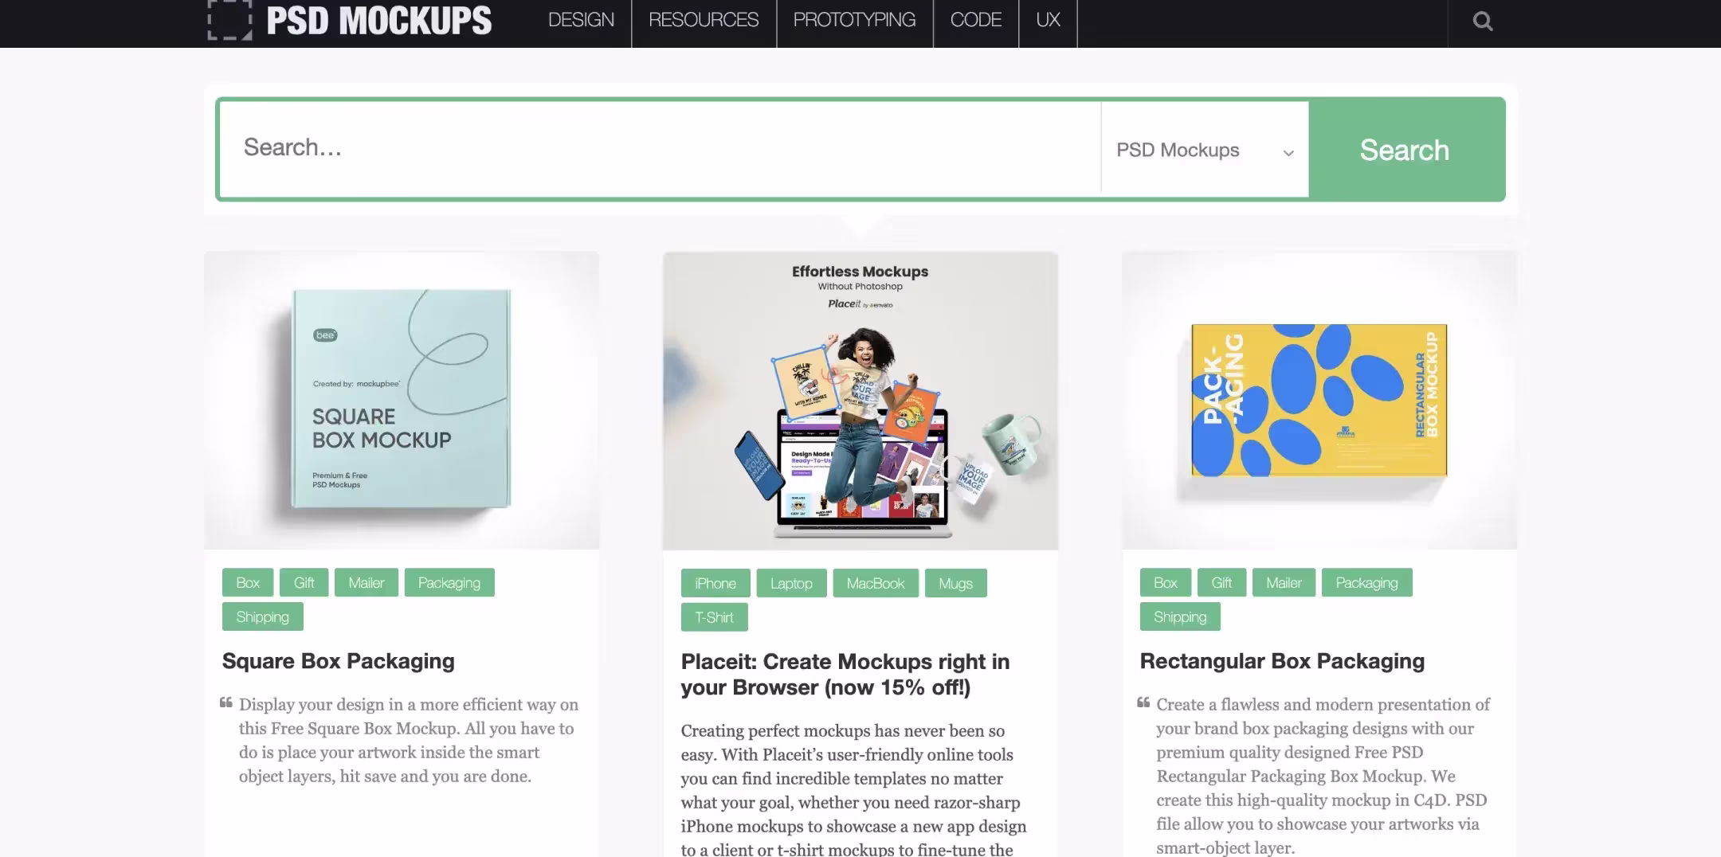Select the MacBook tag
Screen dimensions: 1721x857
(876, 583)
